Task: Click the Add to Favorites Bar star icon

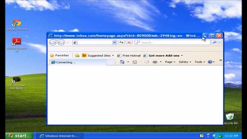Action: tap(77, 56)
